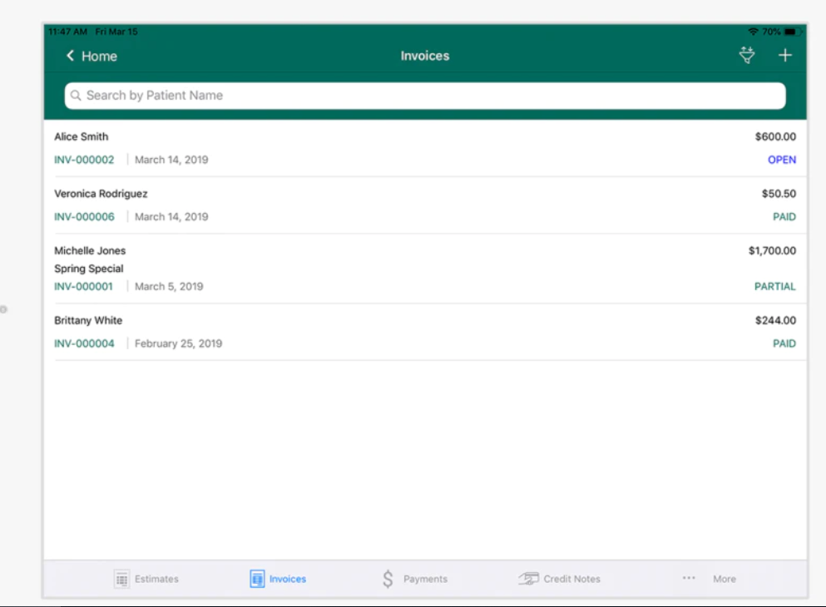Select the Spring Special label
This screenshot has width=826, height=607.
coord(88,269)
